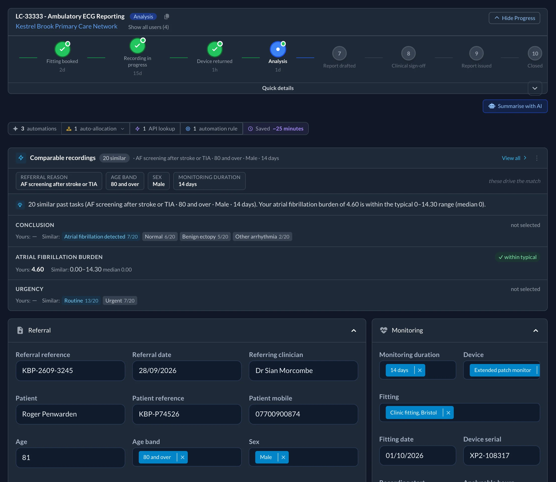Open the 1 auto-allocation dropdown
556x482 pixels.
tap(95, 128)
